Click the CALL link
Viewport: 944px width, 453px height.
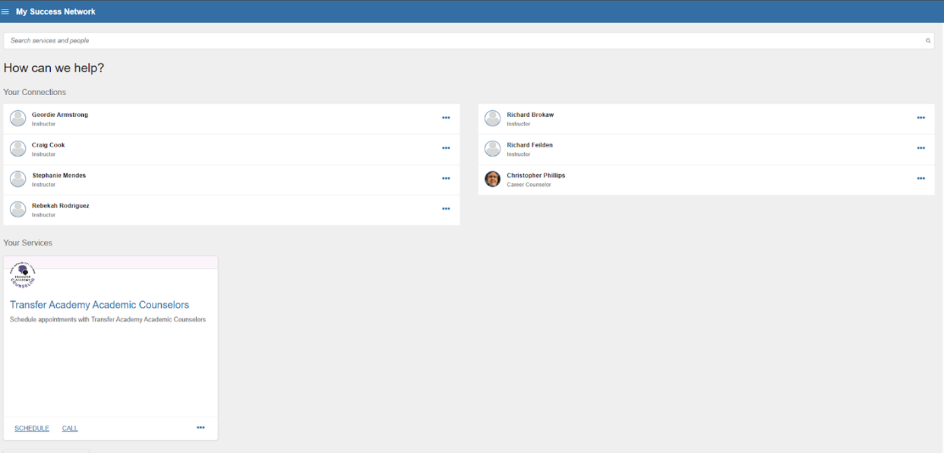70,429
